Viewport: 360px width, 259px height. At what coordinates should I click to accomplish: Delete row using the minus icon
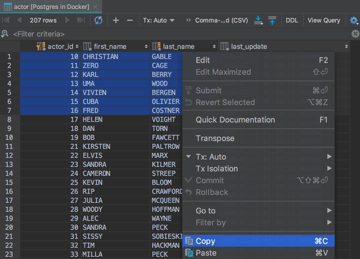click(x=130, y=20)
